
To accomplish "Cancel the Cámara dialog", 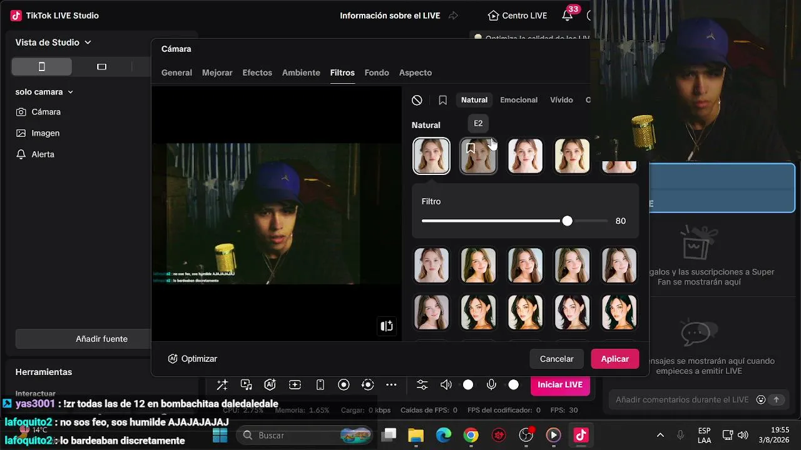I will click(556, 359).
